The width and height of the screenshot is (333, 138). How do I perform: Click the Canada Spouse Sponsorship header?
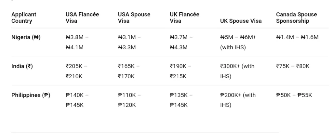coord(296,18)
